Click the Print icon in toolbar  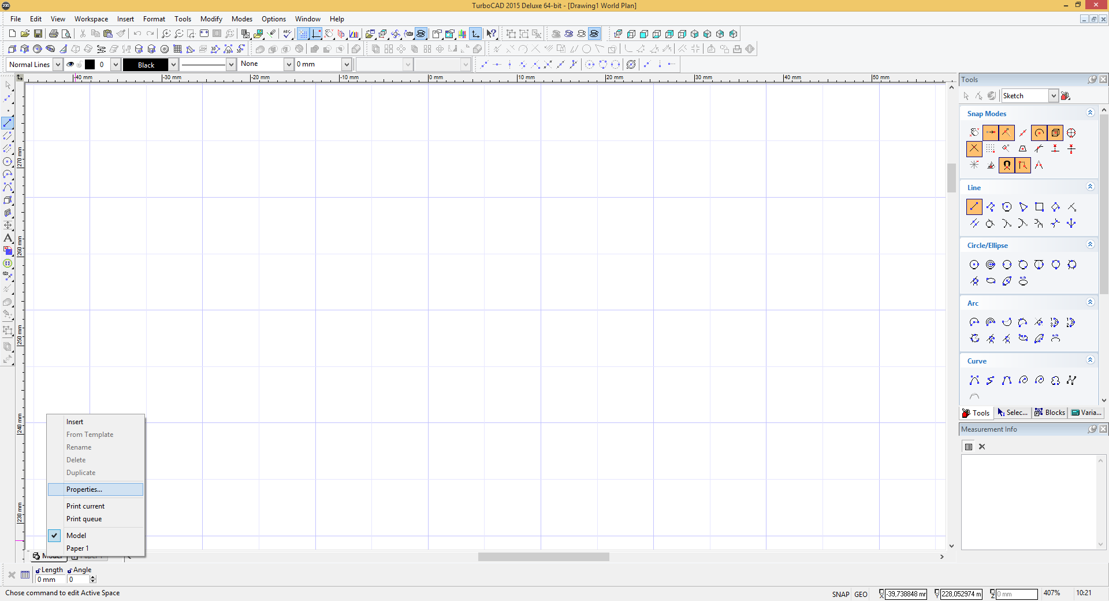tap(54, 34)
